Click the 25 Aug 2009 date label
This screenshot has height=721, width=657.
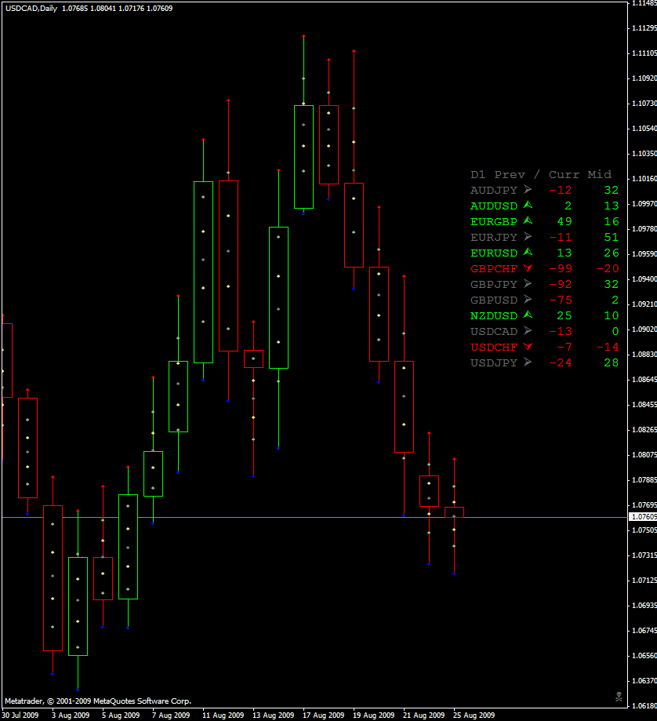[x=474, y=715]
